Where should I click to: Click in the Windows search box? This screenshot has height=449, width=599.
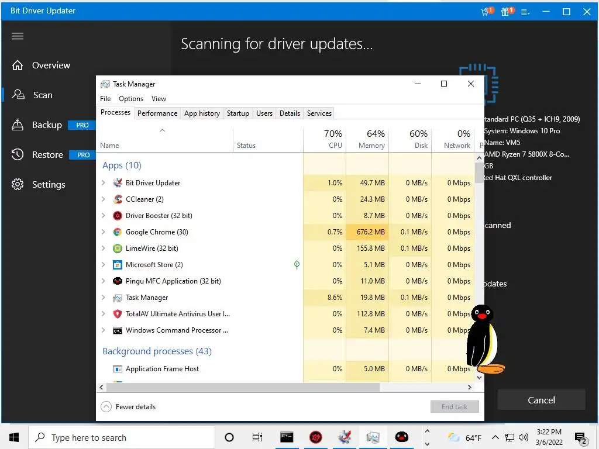122,437
